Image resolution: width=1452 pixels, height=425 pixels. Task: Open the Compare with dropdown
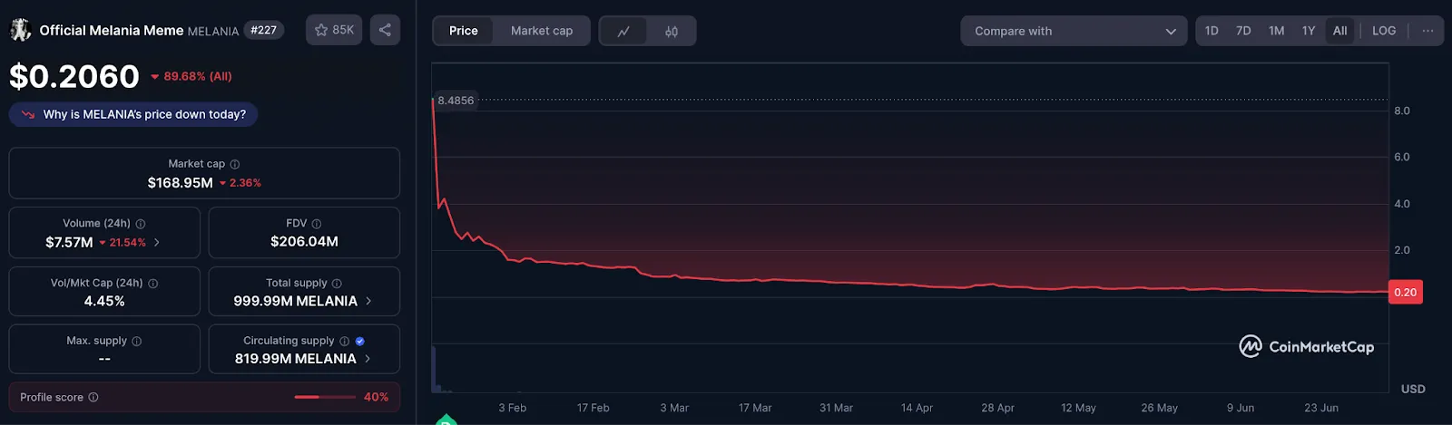1074,31
